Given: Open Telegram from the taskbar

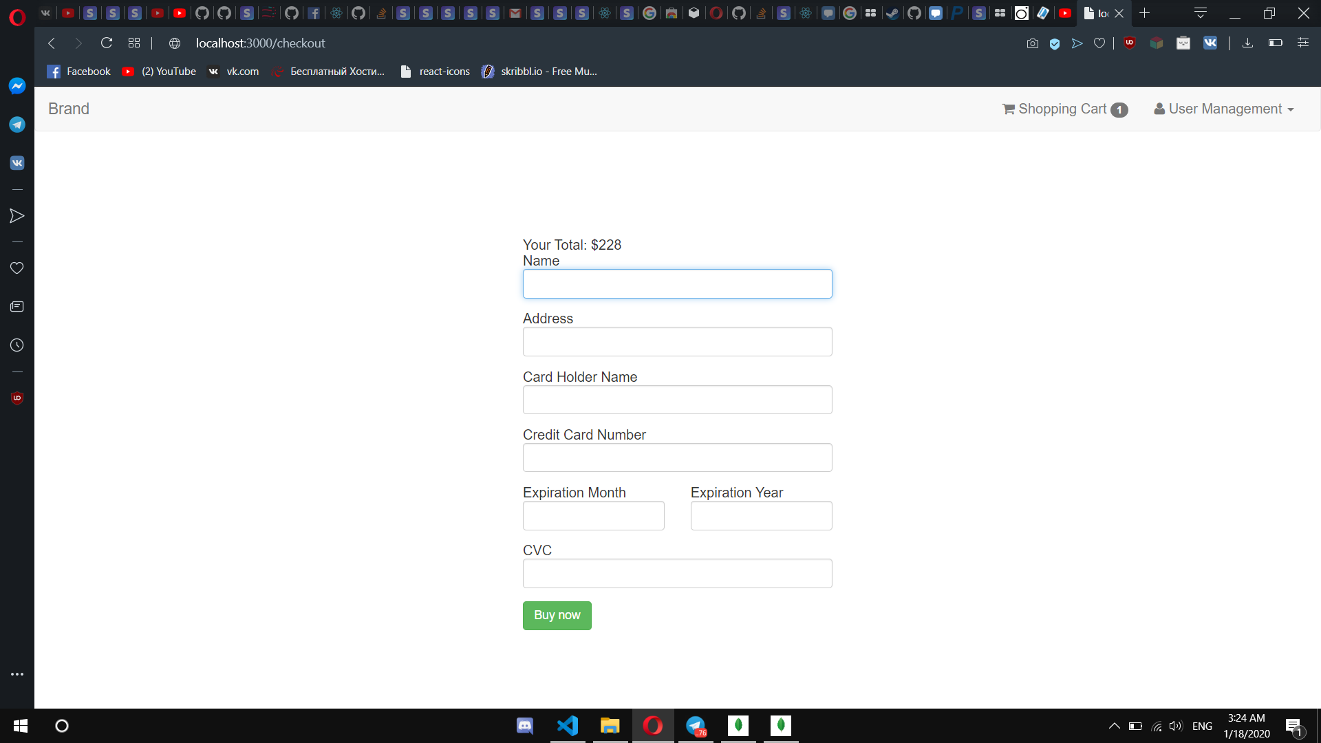Looking at the screenshot, I should coord(696,726).
